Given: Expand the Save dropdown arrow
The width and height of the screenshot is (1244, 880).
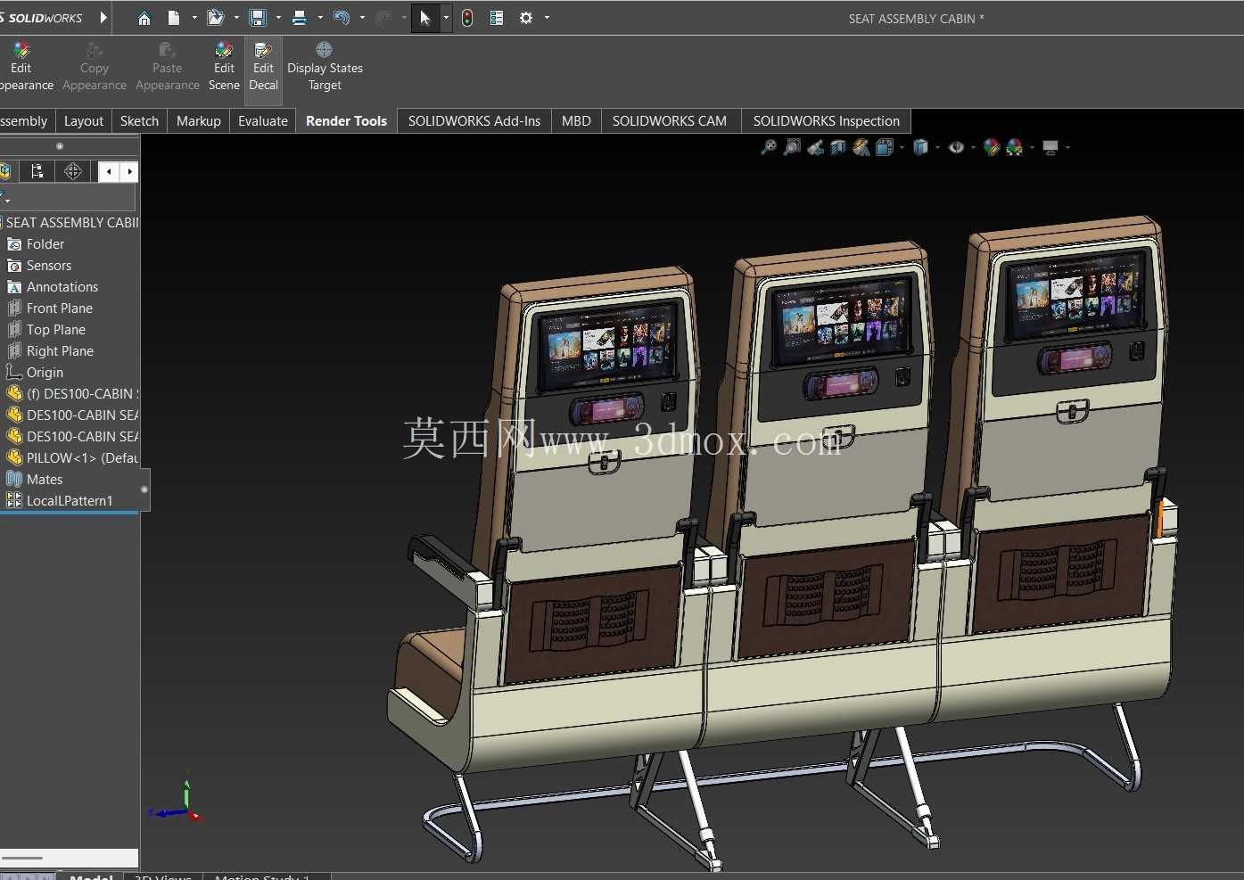Looking at the screenshot, I should tap(278, 18).
